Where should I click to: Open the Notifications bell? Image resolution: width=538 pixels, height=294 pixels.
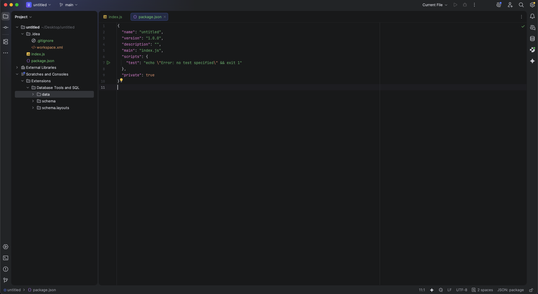coord(532,17)
